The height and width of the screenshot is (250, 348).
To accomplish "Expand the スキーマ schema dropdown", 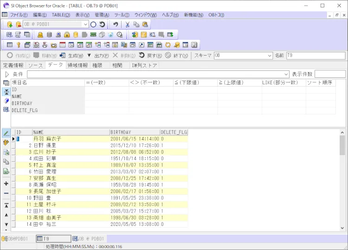I will tap(270, 56).
